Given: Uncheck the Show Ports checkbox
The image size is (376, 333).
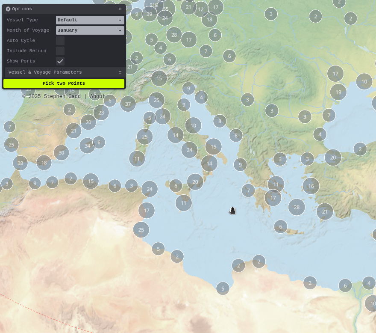Looking at the screenshot, I should (x=60, y=61).
